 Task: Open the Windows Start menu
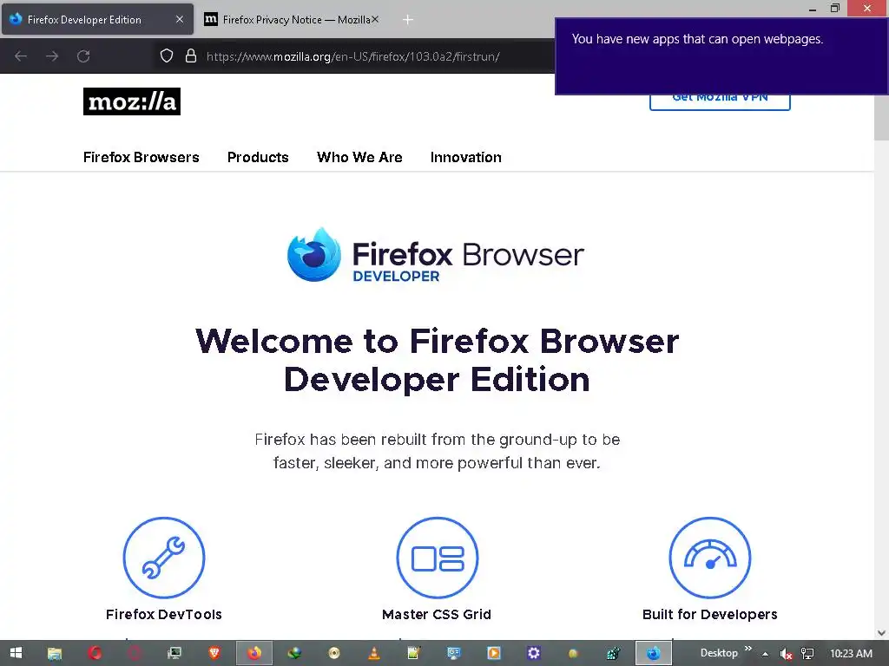tap(16, 653)
